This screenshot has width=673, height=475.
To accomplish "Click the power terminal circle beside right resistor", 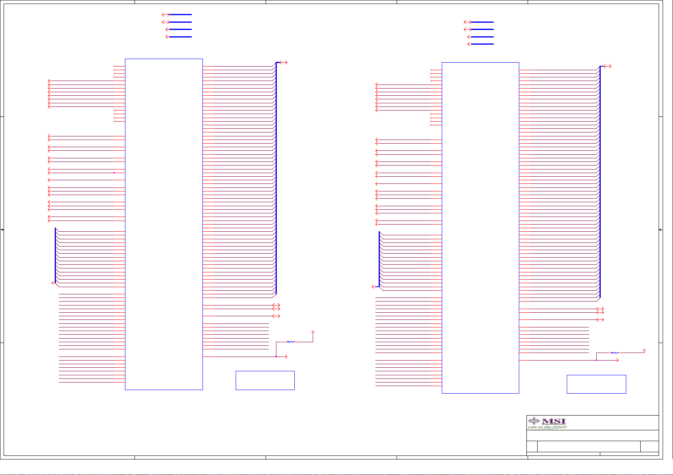I will 644,351.
